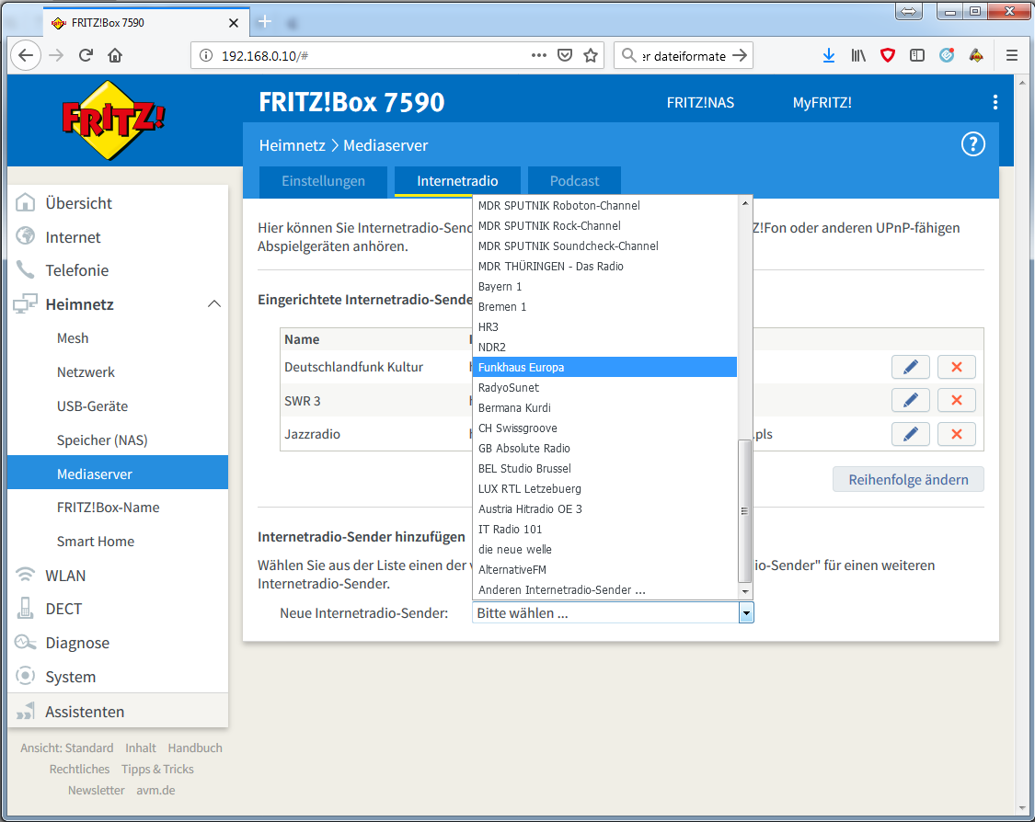The image size is (1035, 822).
Task: Click the browser forward arrow
Action: click(x=56, y=55)
